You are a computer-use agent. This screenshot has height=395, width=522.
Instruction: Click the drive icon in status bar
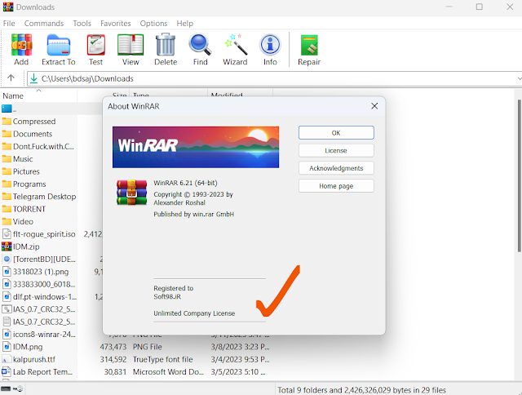[x=6, y=388]
